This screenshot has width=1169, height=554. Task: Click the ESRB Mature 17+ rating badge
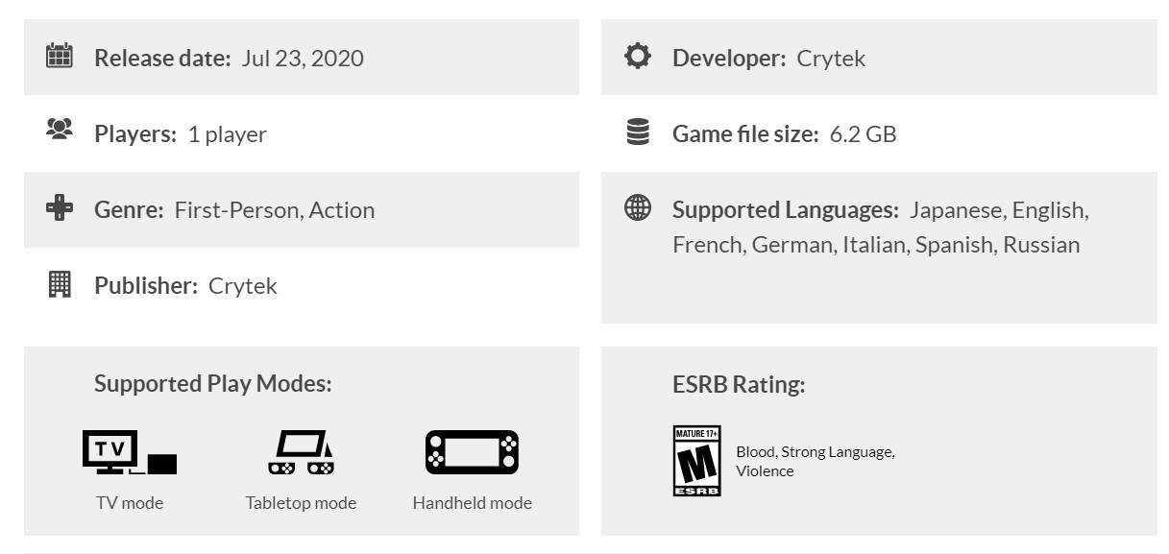696,461
